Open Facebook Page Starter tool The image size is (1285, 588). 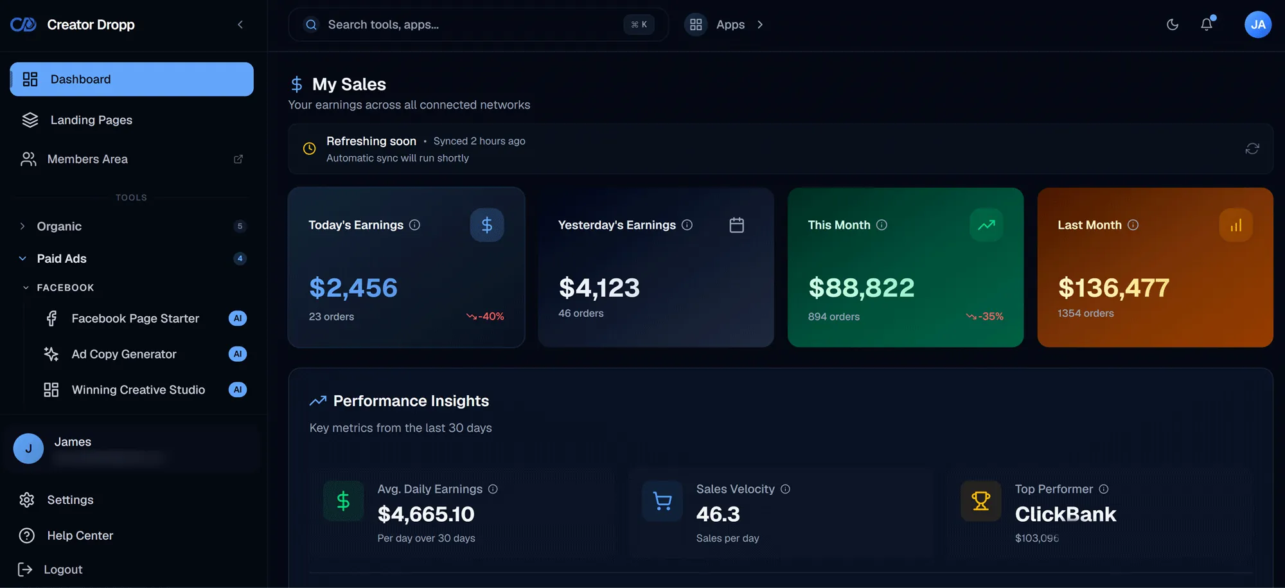point(145,318)
